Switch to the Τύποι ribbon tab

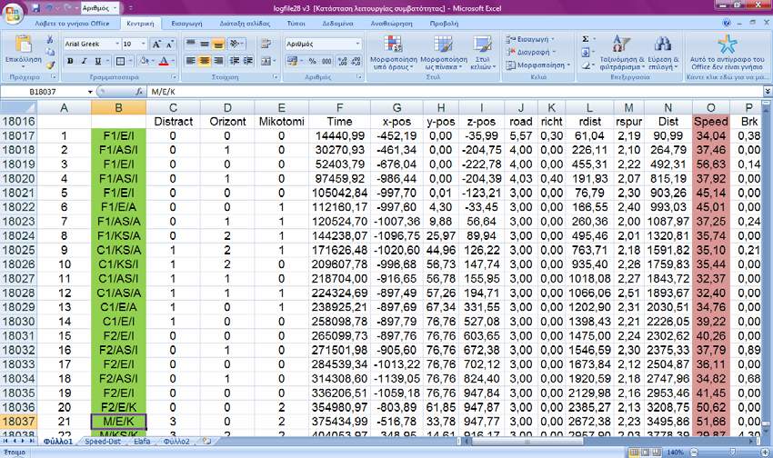[296, 23]
